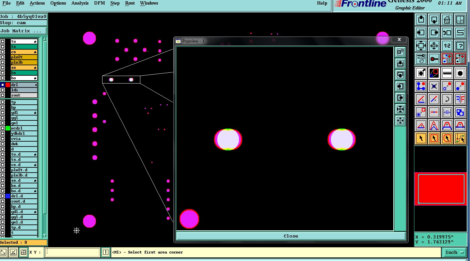Click the Job Matrix button
Viewport: 470px width, 261px height.
pyautogui.click(x=23, y=31)
